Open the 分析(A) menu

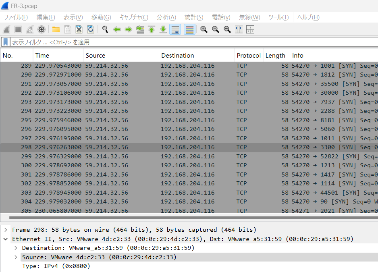[x=166, y=17]
